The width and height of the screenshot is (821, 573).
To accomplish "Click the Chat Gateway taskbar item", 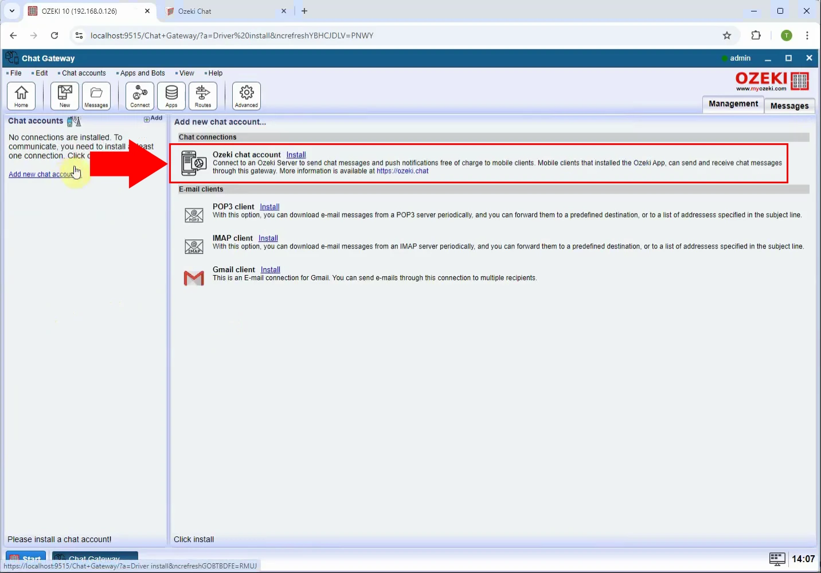I will [x=95, y=557].
